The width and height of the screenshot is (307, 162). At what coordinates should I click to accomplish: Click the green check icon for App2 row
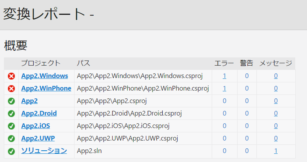point(11,101)
